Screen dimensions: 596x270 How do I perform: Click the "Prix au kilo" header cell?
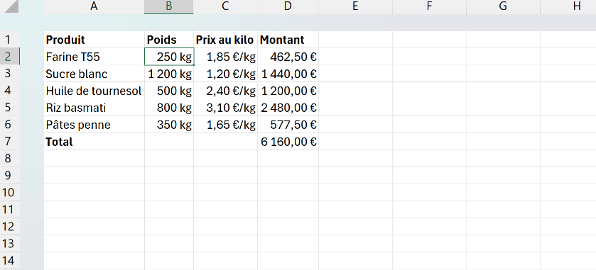225,40
